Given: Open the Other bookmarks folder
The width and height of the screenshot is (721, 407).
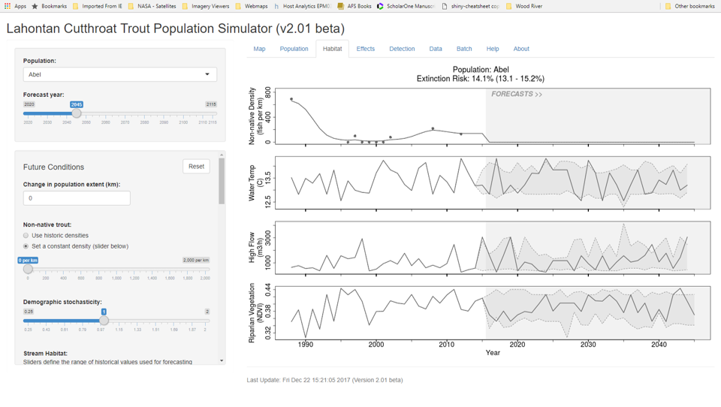Looking at the screenshot, I should click(689, 6).
